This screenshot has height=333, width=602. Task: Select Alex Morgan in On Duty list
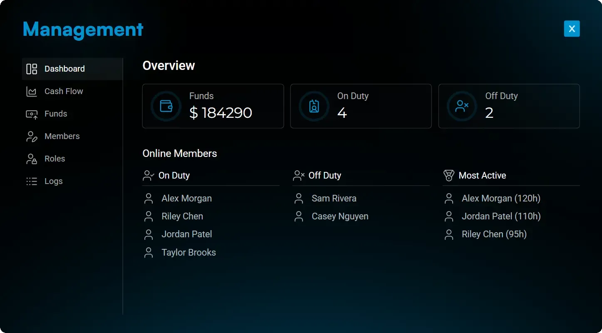pos(186,199)
